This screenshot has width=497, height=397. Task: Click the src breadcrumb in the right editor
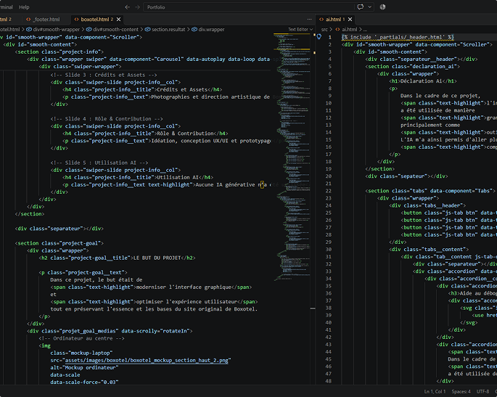tap(324, 30)
